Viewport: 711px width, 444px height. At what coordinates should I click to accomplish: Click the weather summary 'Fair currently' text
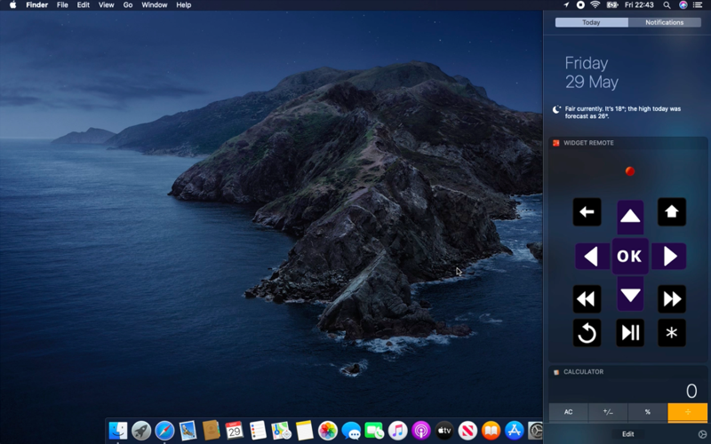click(623, 113)
